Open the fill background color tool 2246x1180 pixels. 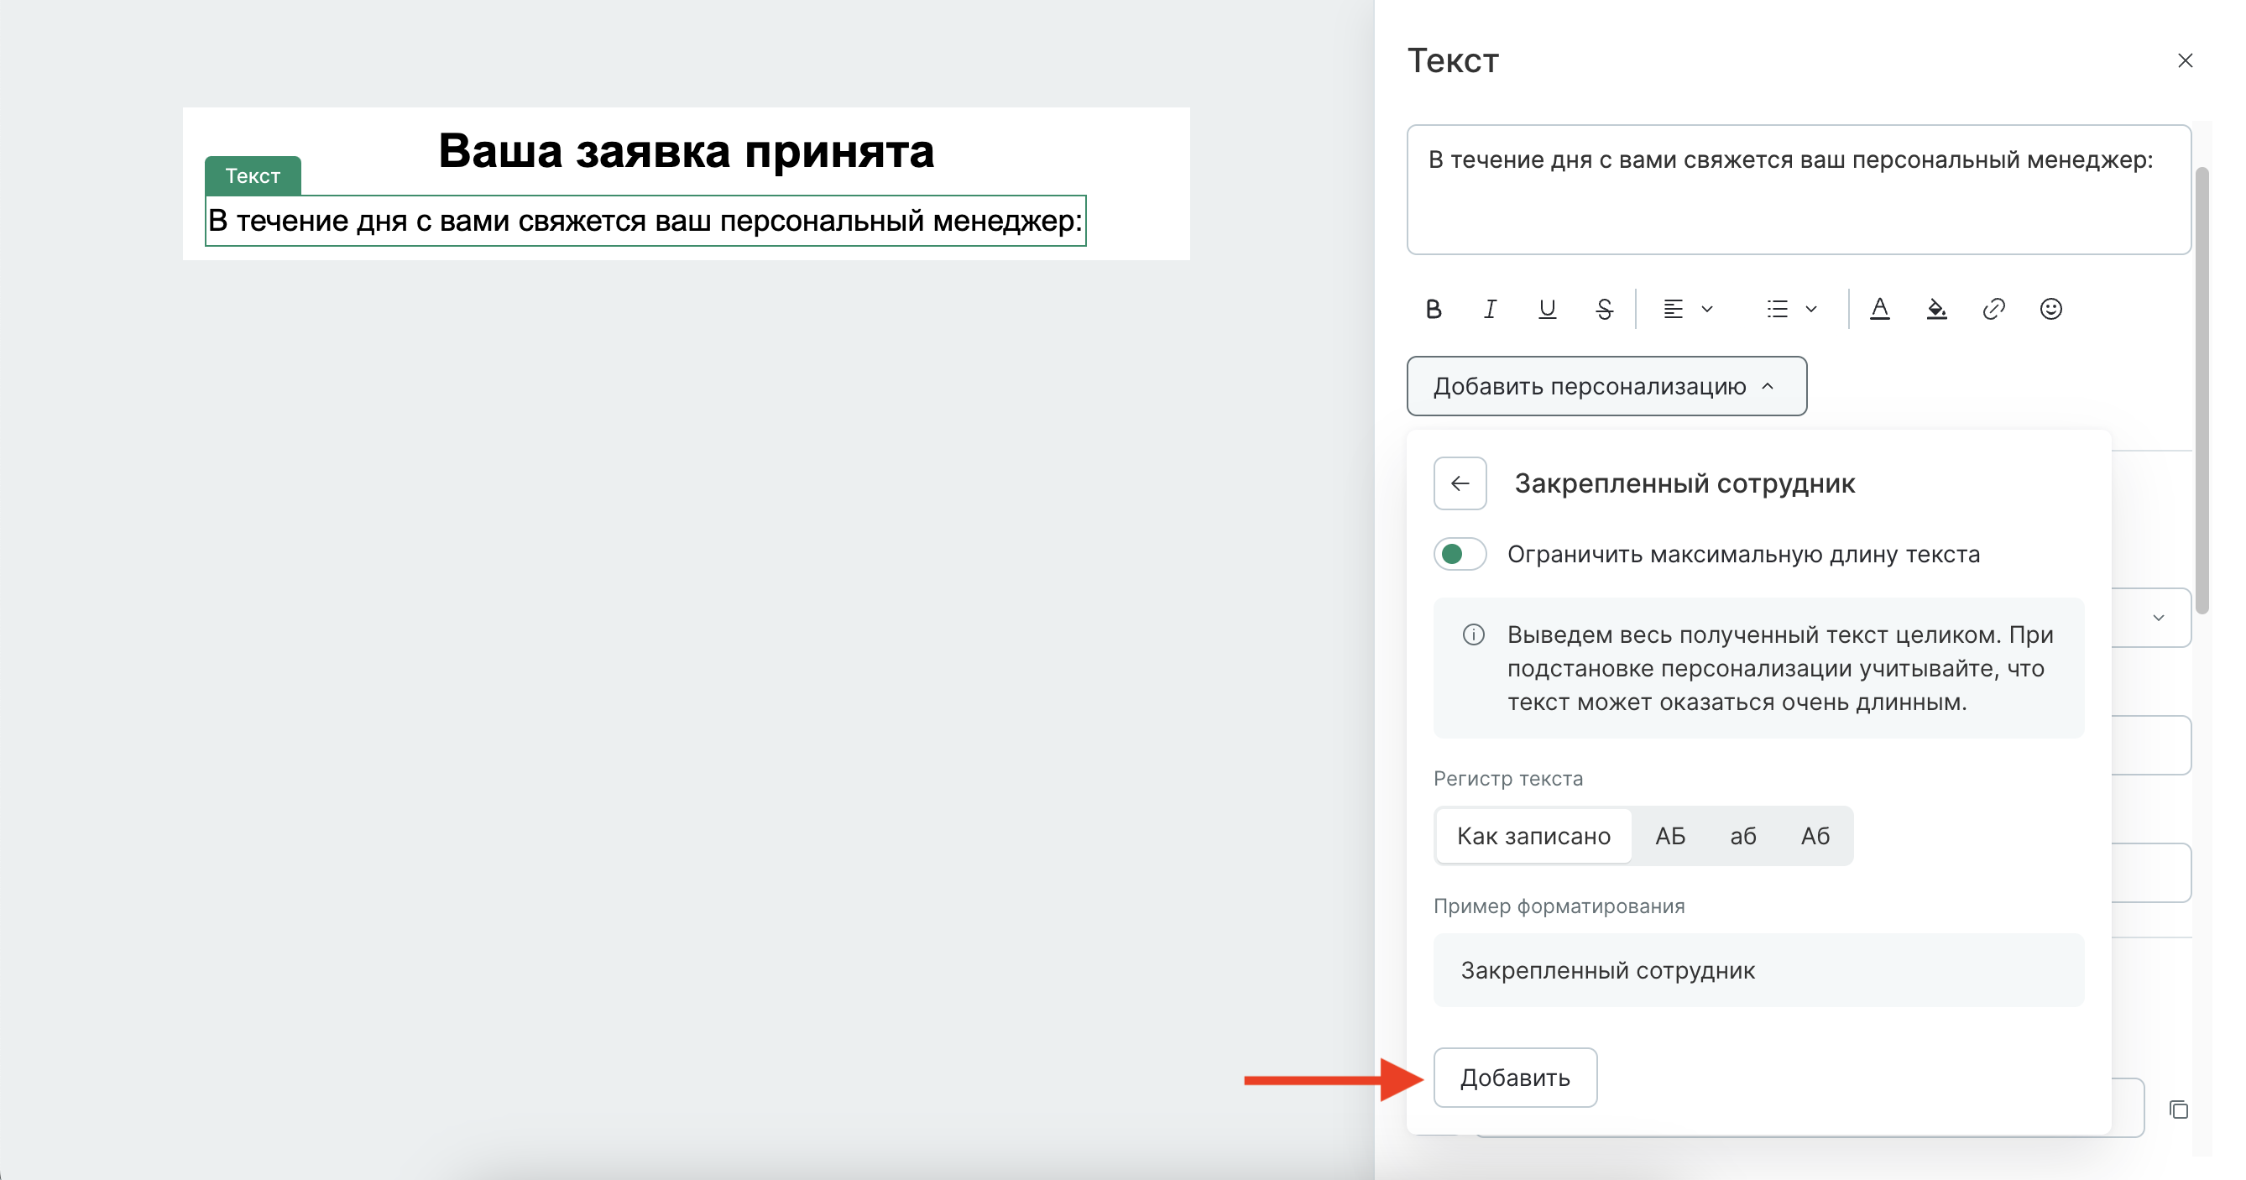pyautogui.click(x=1936, y=309)
